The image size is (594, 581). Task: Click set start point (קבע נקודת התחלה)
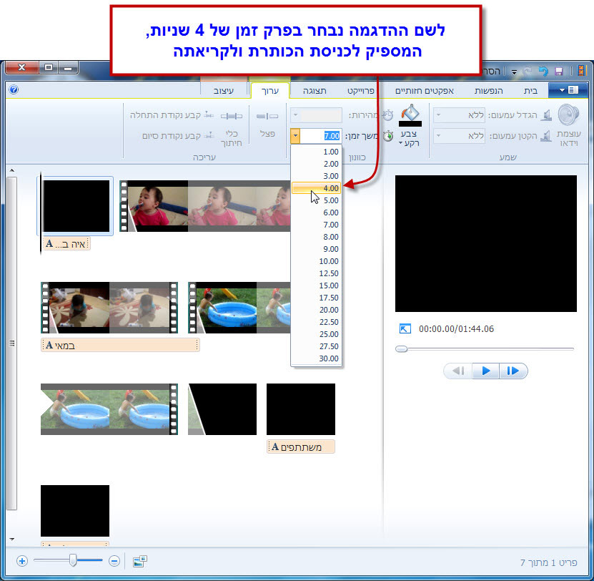(172, 115)
